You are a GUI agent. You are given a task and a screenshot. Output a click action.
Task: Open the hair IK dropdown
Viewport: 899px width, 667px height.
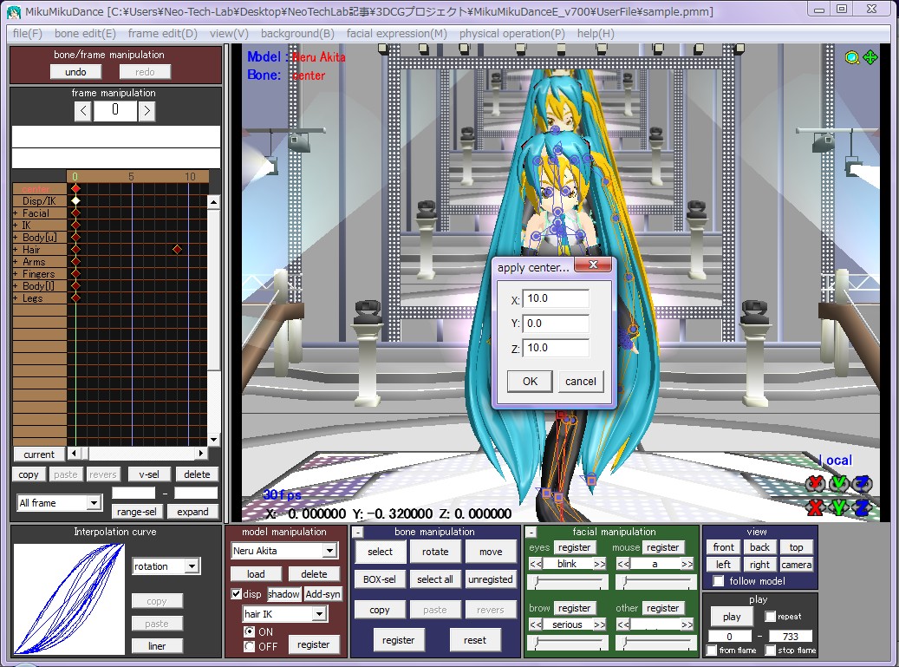[319, 614]
